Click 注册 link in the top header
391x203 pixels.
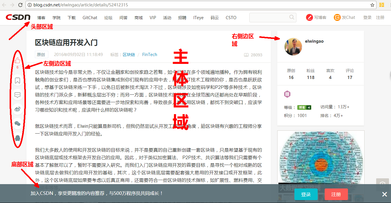pyautogui.click(x=380, y=17)
